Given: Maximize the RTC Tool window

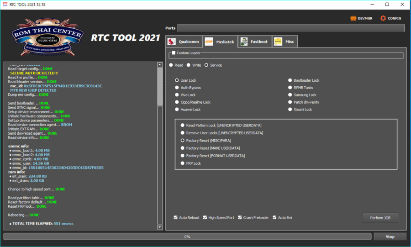Looking at the screenshot, I should pyautogui.click(x=387, y=5).
